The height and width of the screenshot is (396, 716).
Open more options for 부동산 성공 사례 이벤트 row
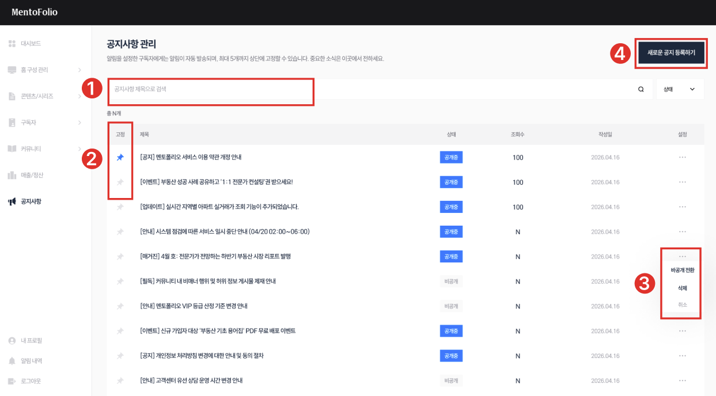tap(683, 182)
